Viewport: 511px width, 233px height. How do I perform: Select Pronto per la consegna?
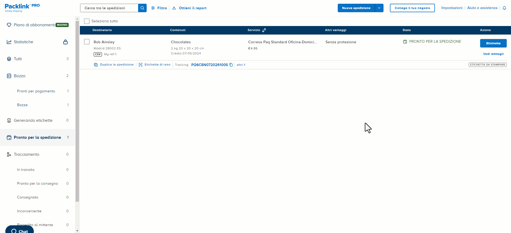pyautogui.click(x=38, y=183)
